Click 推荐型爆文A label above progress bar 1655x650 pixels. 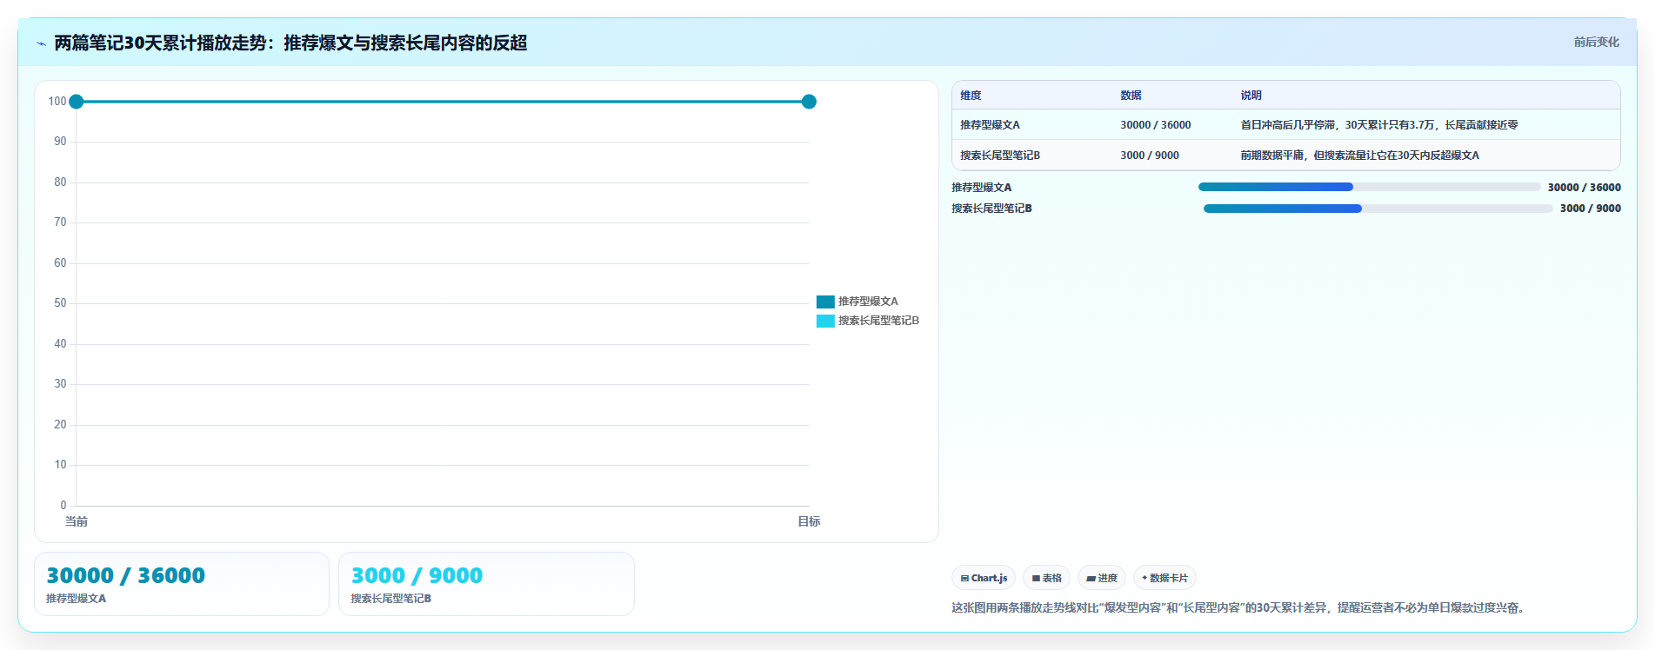(x=981, y=188)
